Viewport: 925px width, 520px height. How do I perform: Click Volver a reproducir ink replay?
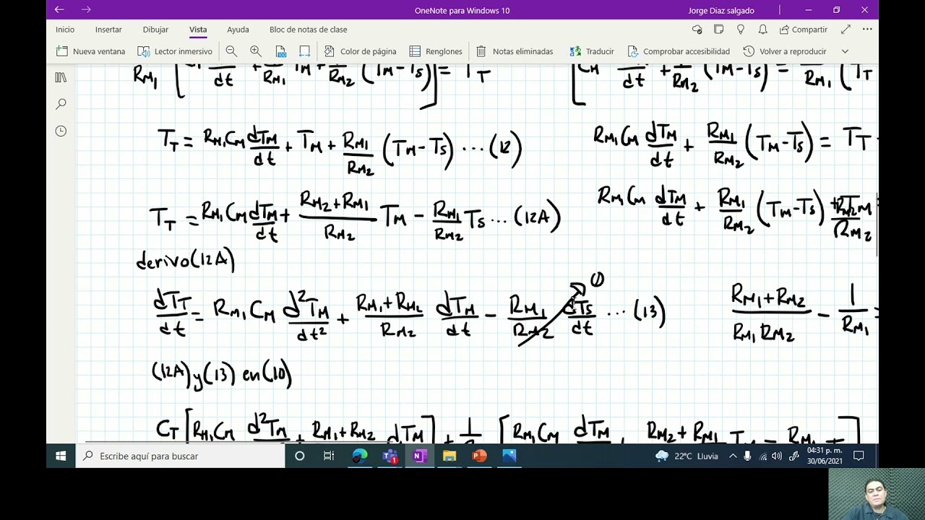(x=785, y=51)
